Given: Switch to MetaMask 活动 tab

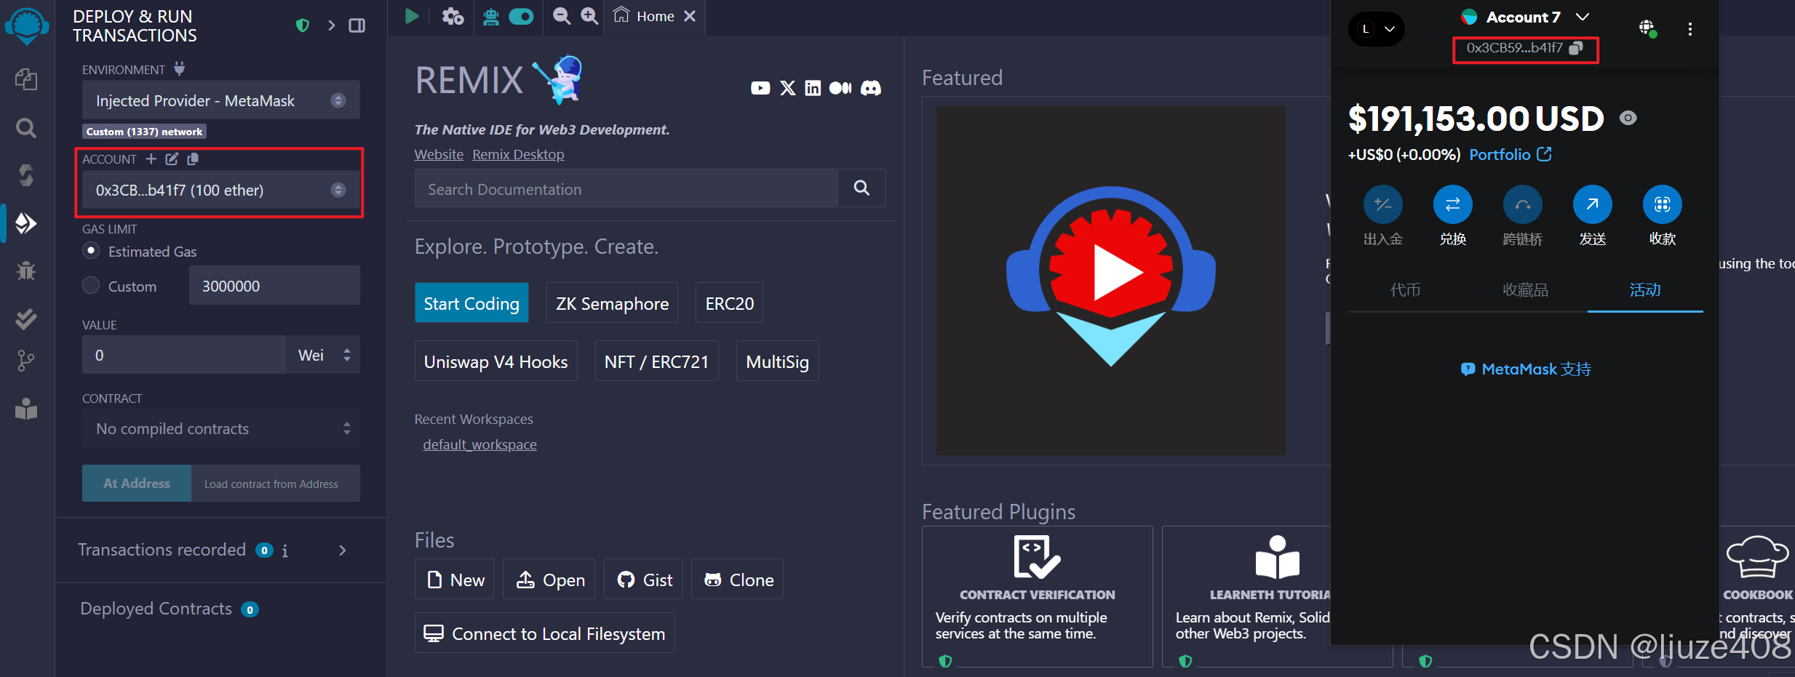Looking at the screenshot, I should pyautogui.click(x=1645, y=289).
